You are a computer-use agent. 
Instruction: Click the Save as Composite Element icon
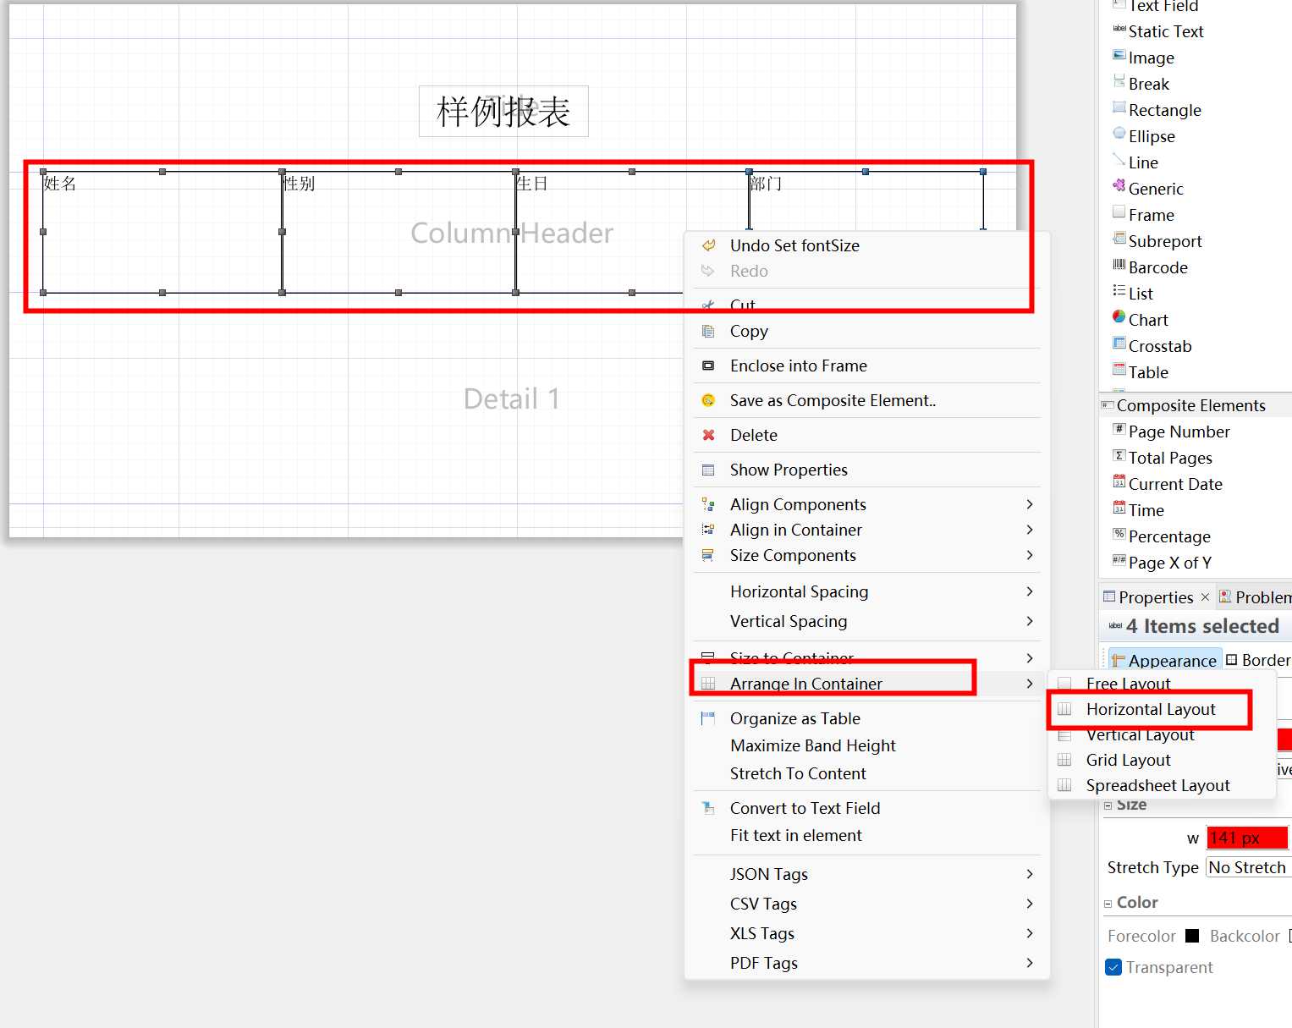coord(708,400)
